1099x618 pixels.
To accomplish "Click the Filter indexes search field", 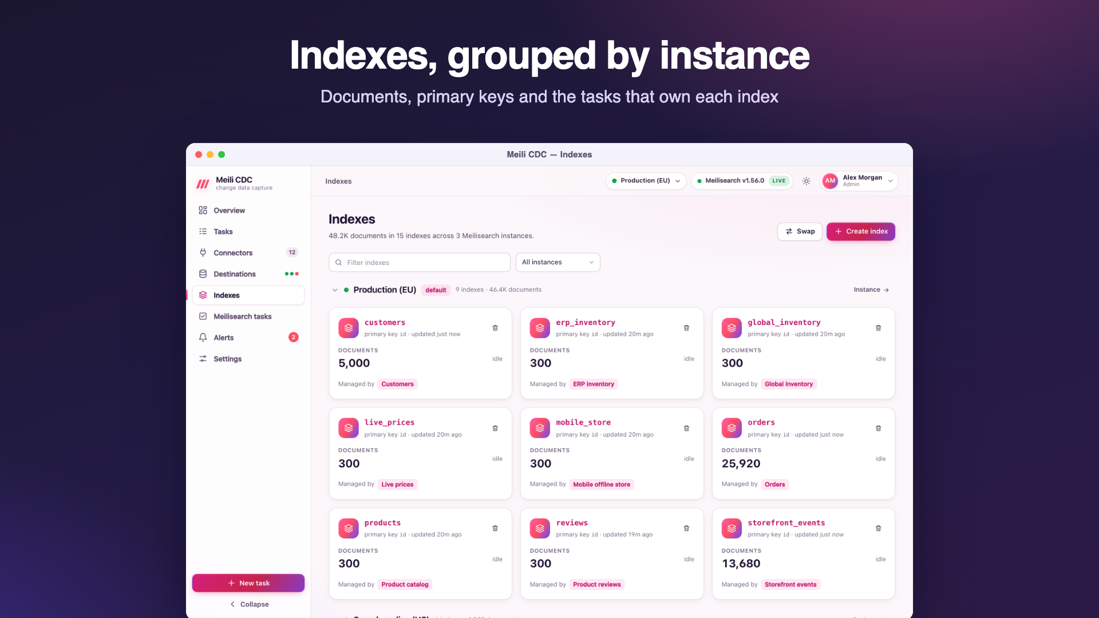I will [x=420, y=263].
